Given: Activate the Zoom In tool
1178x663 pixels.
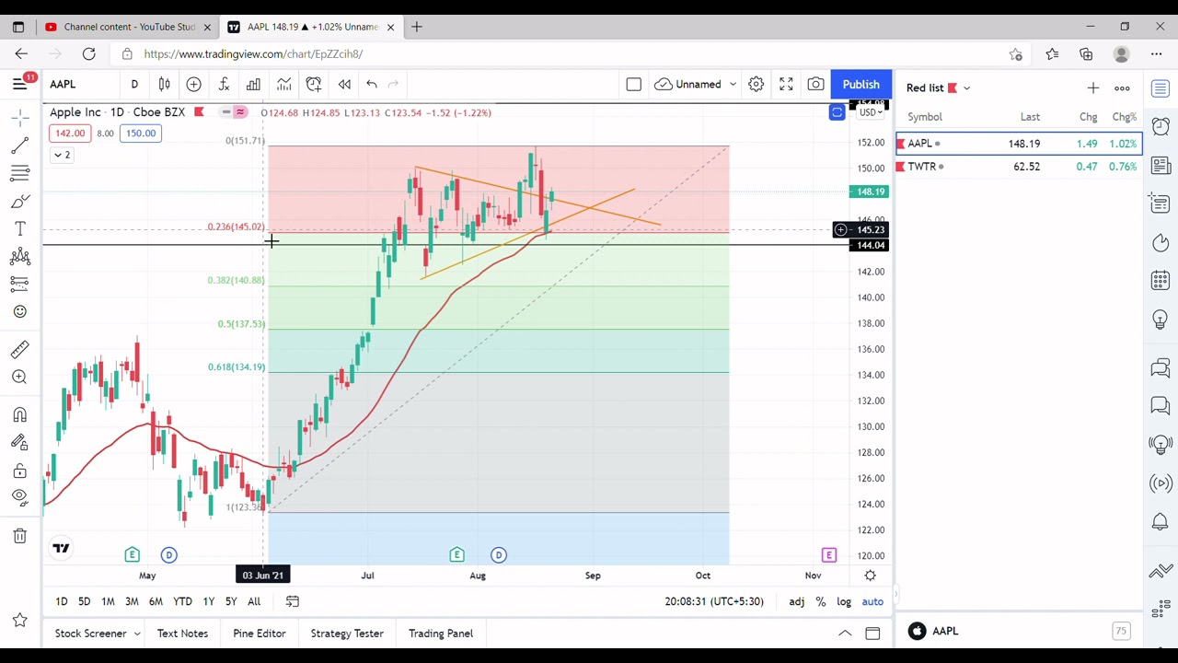Looking at the screenshot, I should [x=19, y=377].
